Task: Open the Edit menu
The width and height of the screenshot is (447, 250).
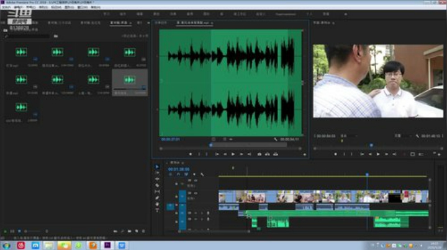Action: pos(18,7)
